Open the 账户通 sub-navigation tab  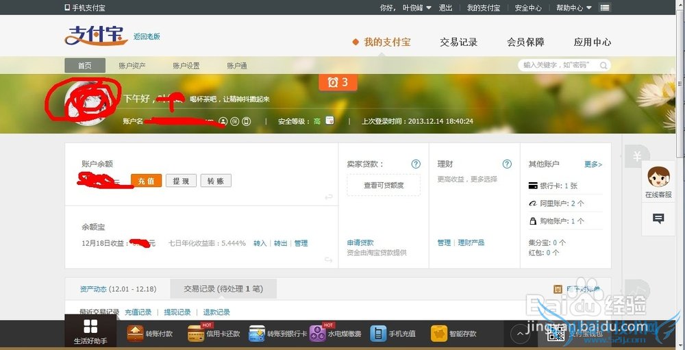point(237,66)
